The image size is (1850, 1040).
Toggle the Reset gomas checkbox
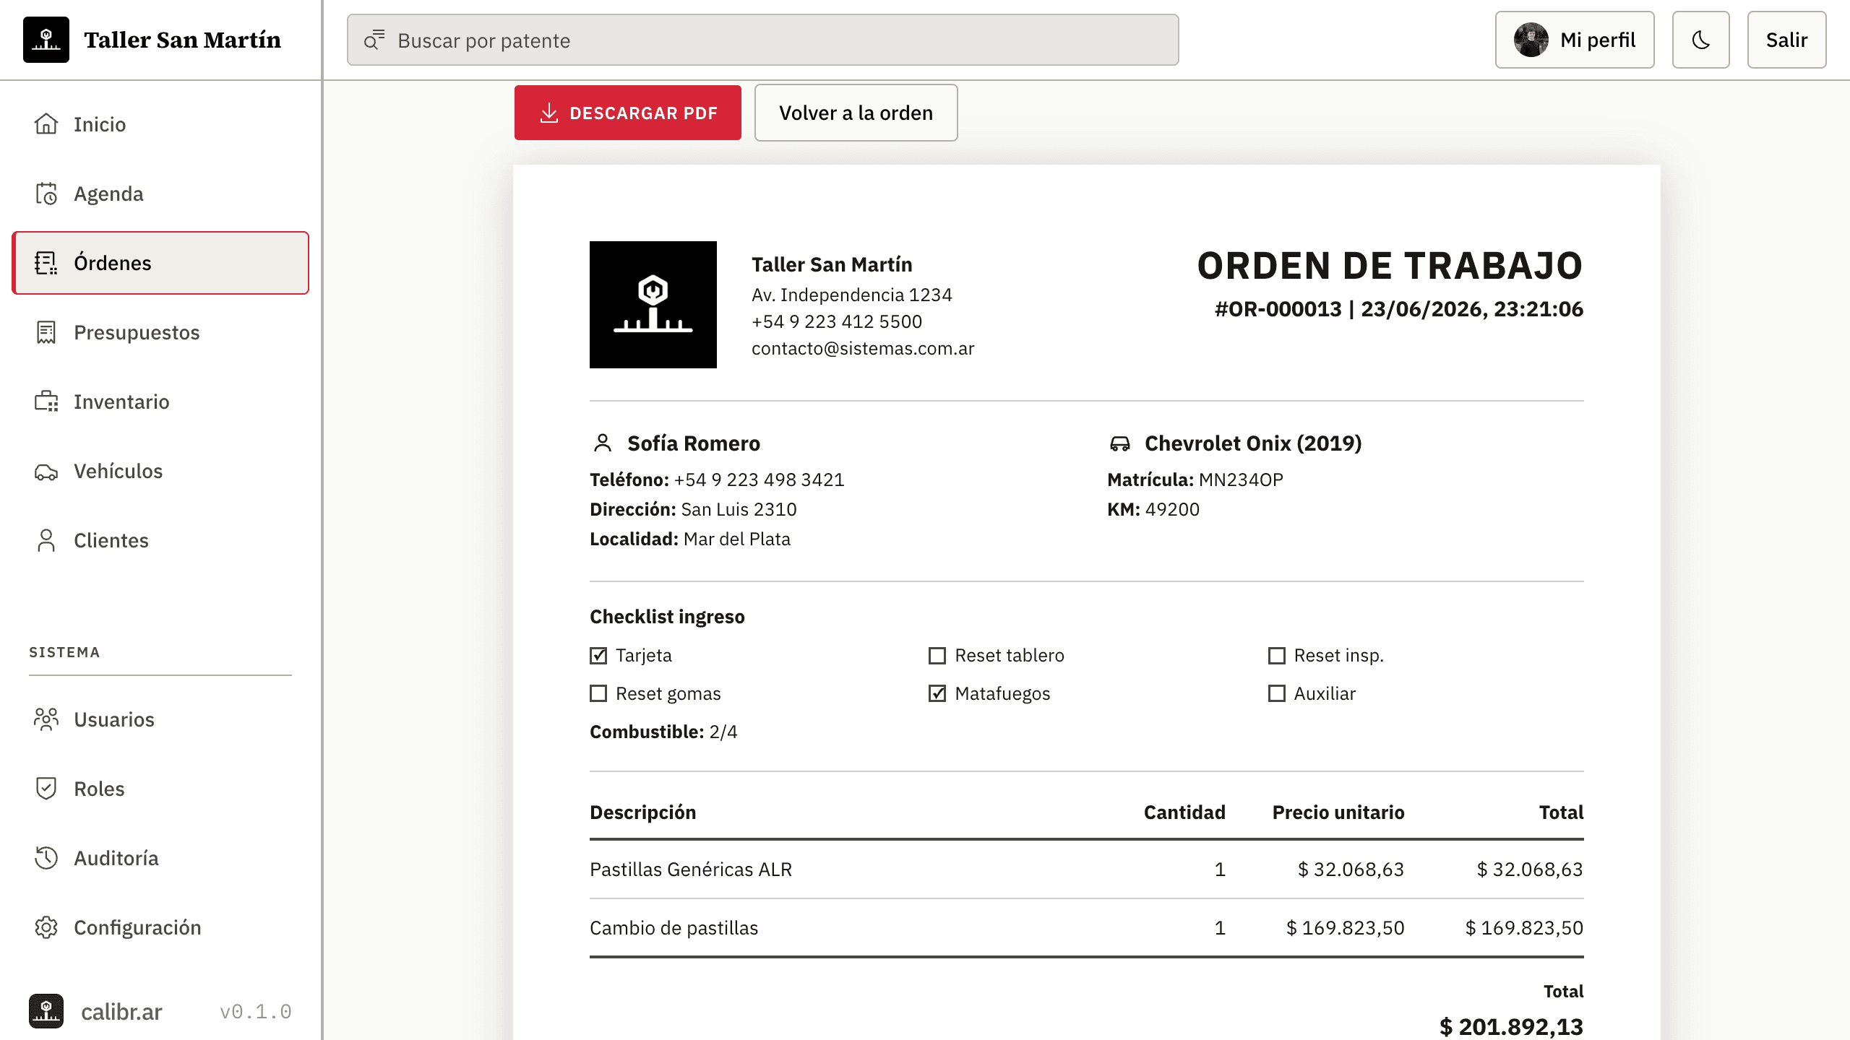pos(598,693)
